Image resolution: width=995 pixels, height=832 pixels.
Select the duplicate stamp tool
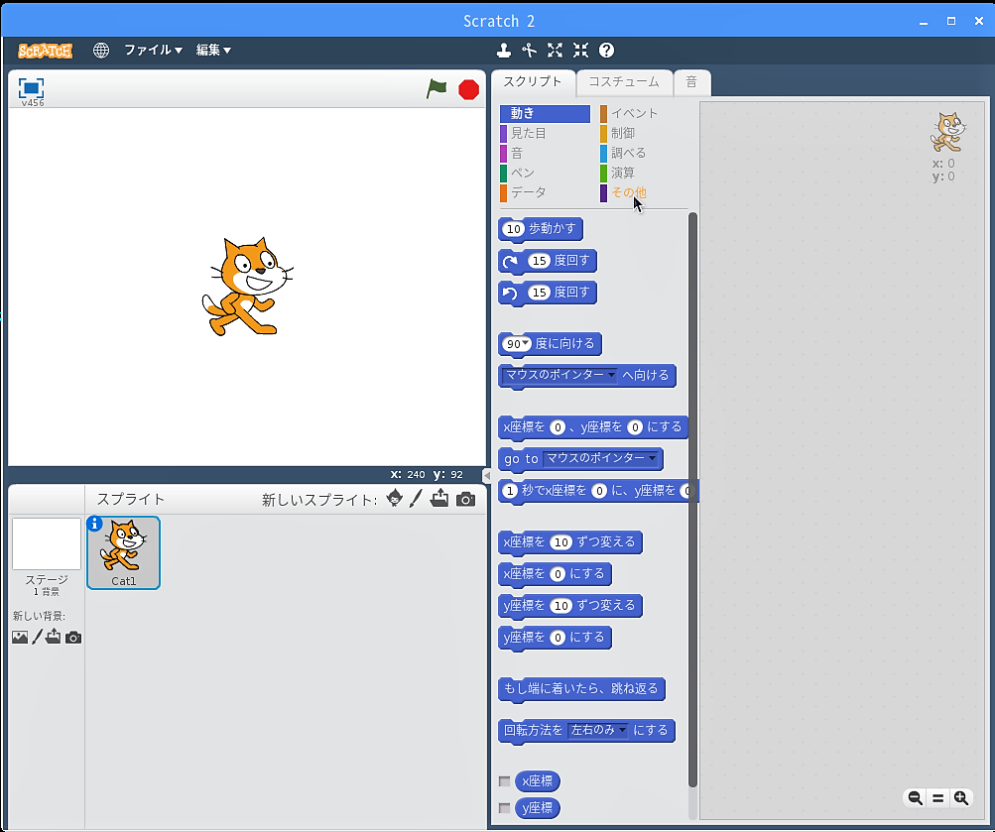[504, 51]
